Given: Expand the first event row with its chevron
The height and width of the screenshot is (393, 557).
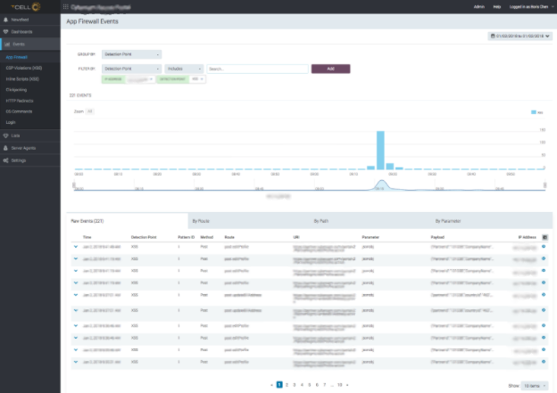Looking at the screenshot, I should pos(76,247).
